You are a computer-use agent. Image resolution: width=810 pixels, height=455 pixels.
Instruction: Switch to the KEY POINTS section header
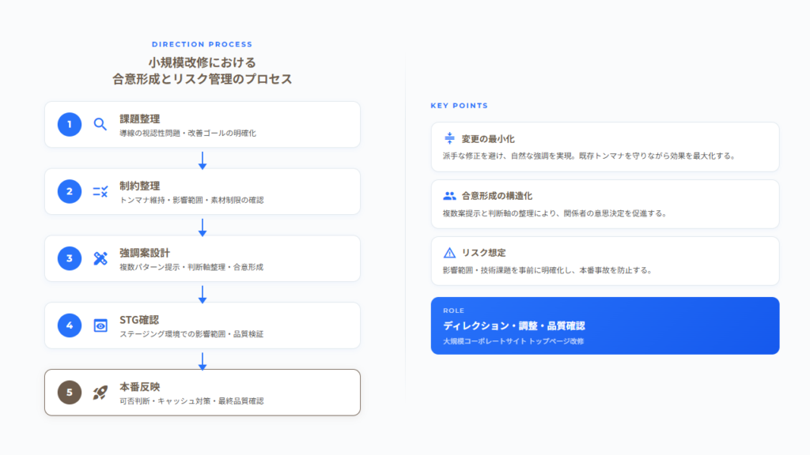pyautogui.click(x=457, y=104)
